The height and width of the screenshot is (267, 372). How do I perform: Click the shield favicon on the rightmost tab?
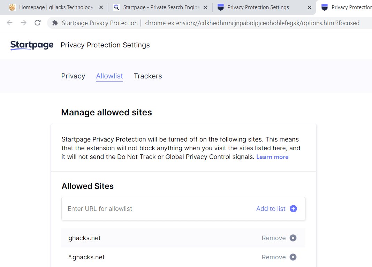[x=325, y=7]
